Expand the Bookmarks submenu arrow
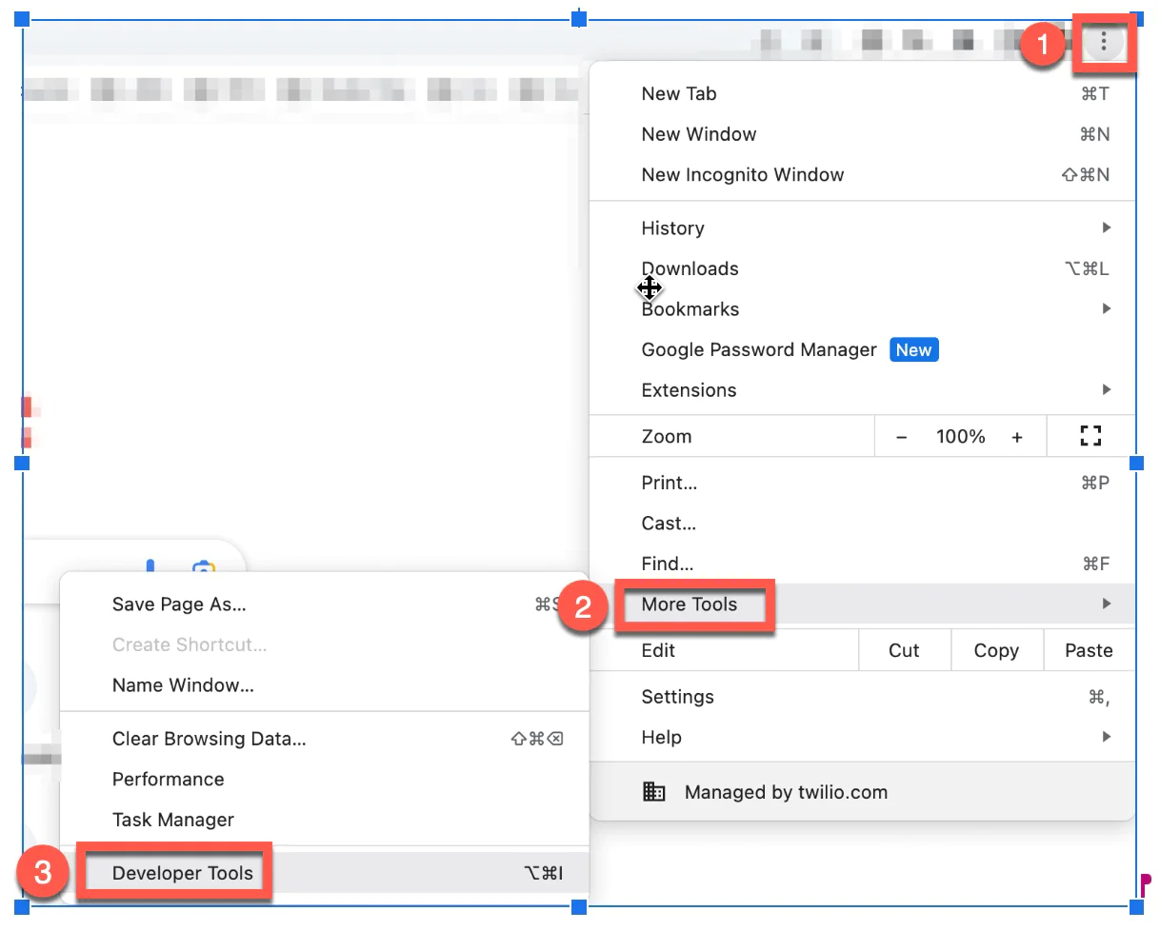 coord(1106,308)
